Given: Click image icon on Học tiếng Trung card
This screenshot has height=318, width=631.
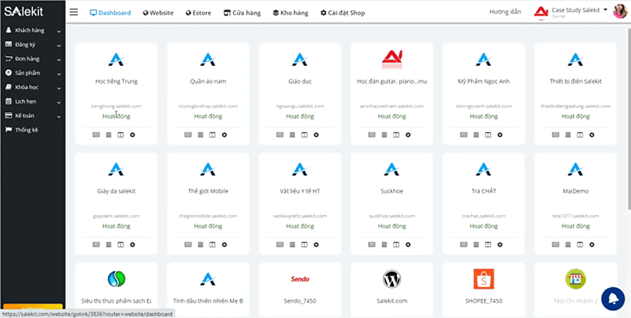Looking at the screenshot, I should (x=96, y=134).
